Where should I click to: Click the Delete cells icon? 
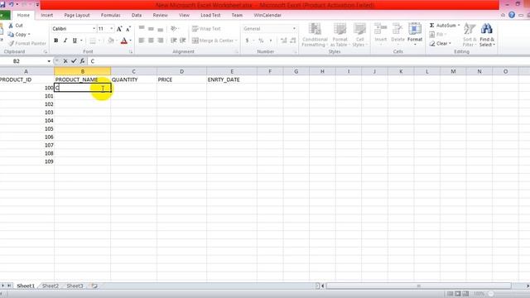(x=397, y=29)
